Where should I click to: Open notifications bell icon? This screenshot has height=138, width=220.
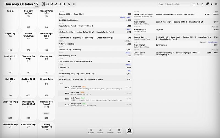coord(207,4)
